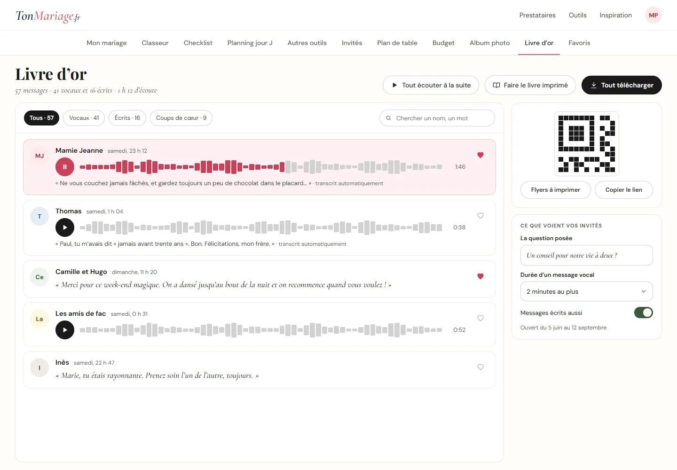The image size is (677, 470).
Task: Click Tout écouter à la suite button
Action: [431, 85]
